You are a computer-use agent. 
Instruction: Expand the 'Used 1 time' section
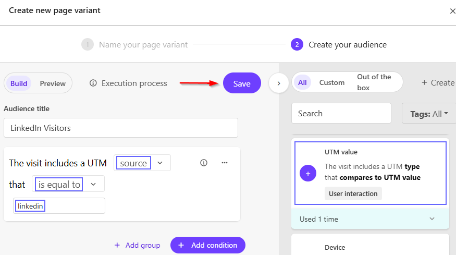point(370,219)
